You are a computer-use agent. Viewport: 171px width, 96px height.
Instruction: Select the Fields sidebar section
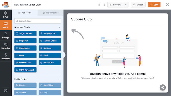6,25
